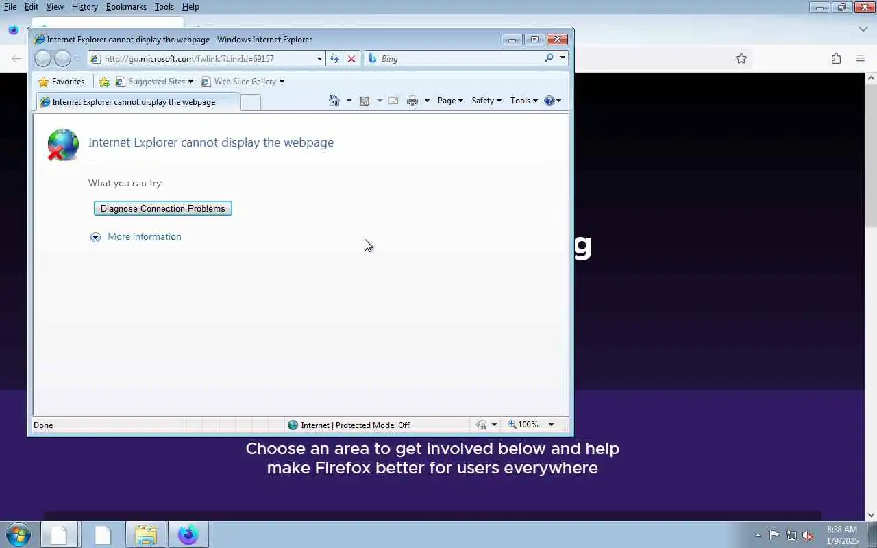Click the globe error icon on page
The width and height of the screenshot is (877, 548).
[63, 145]
